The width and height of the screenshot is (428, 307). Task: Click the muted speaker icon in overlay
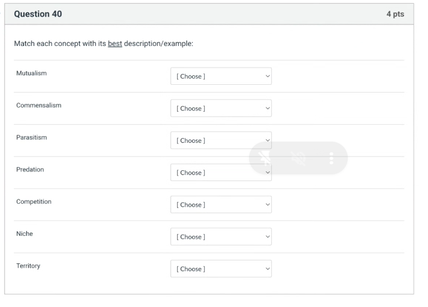point(298,158)
